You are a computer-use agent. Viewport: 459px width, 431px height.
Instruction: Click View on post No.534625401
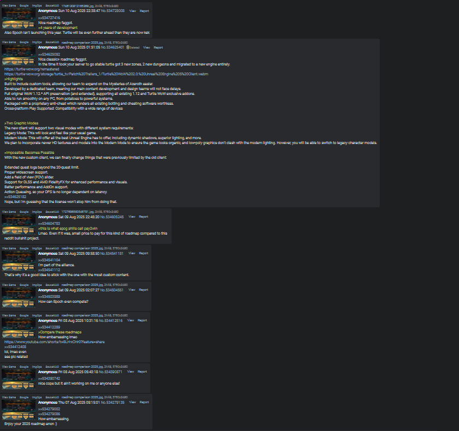click(x=146, y=47)
